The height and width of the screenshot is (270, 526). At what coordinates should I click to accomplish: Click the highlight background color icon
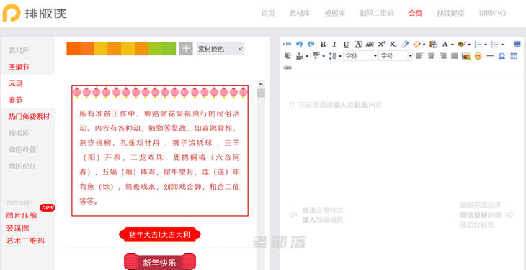coord(462,44)
